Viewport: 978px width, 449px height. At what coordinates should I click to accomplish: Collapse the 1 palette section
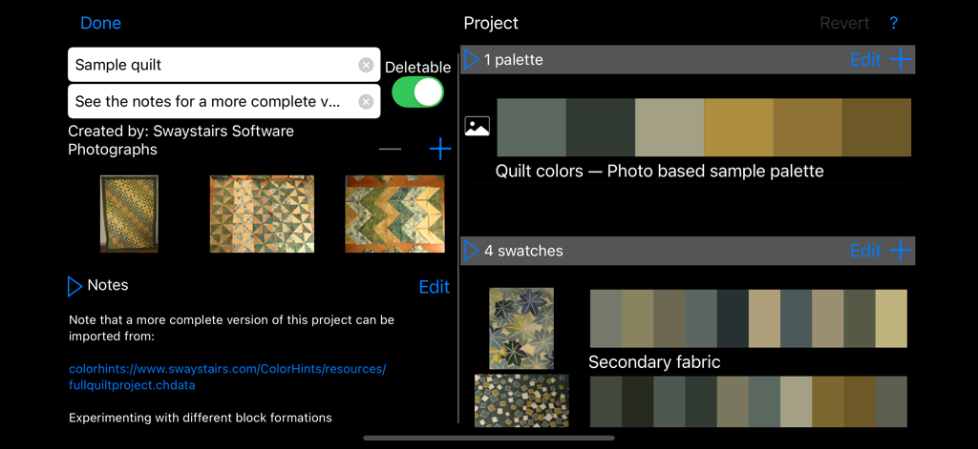click(472, 60)
